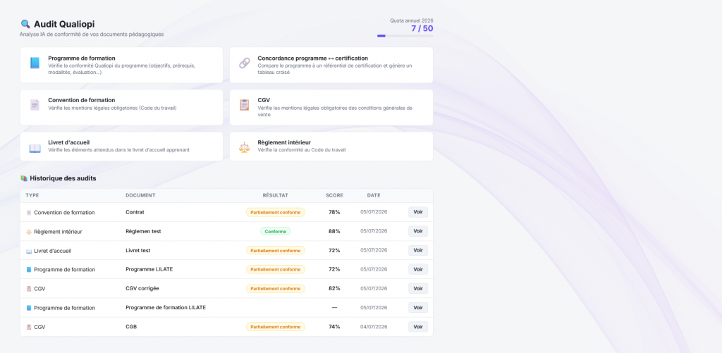
Task: Click the 74% score
Action: 334,327
